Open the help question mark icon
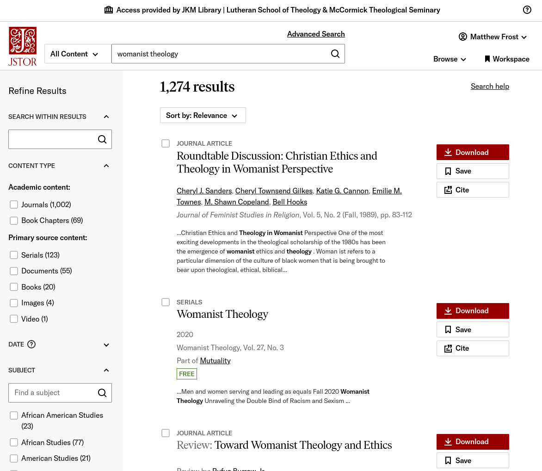 527,9
